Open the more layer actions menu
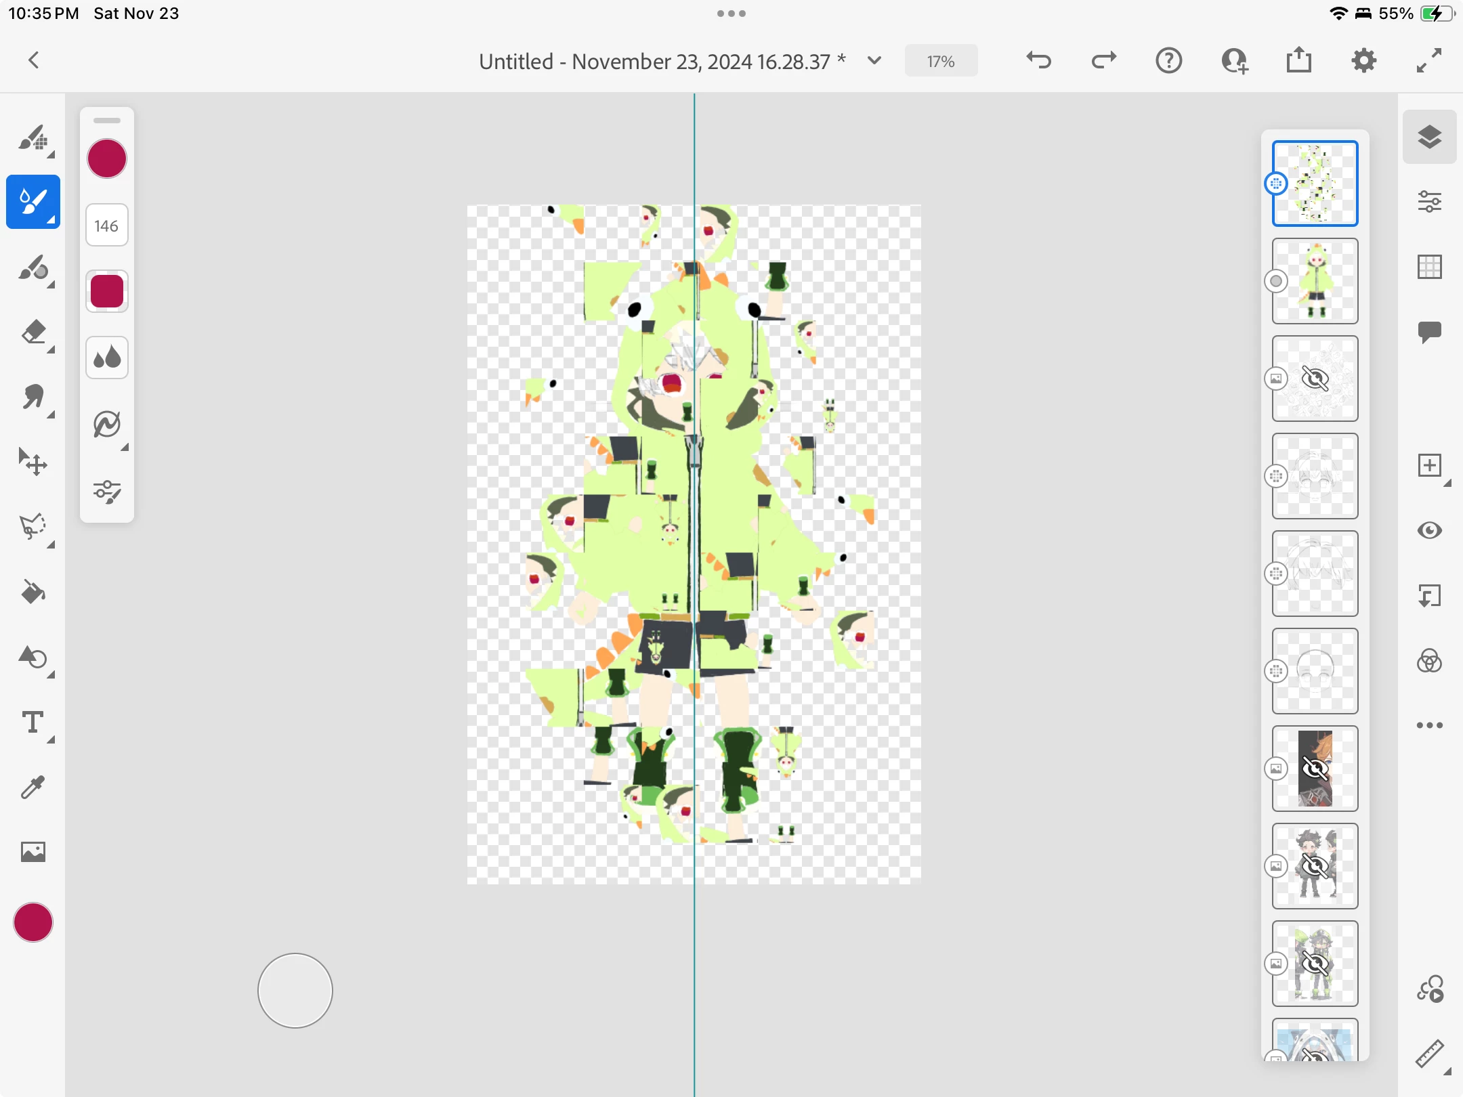 (x=1429, y=725)
